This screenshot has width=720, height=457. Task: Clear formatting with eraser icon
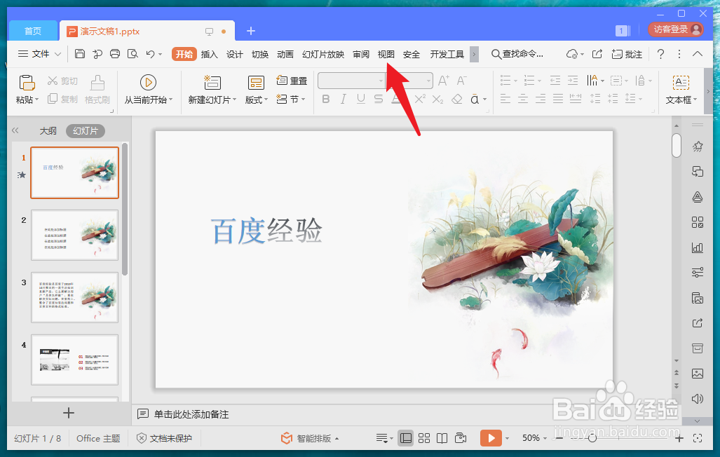(x=456, y=99)
